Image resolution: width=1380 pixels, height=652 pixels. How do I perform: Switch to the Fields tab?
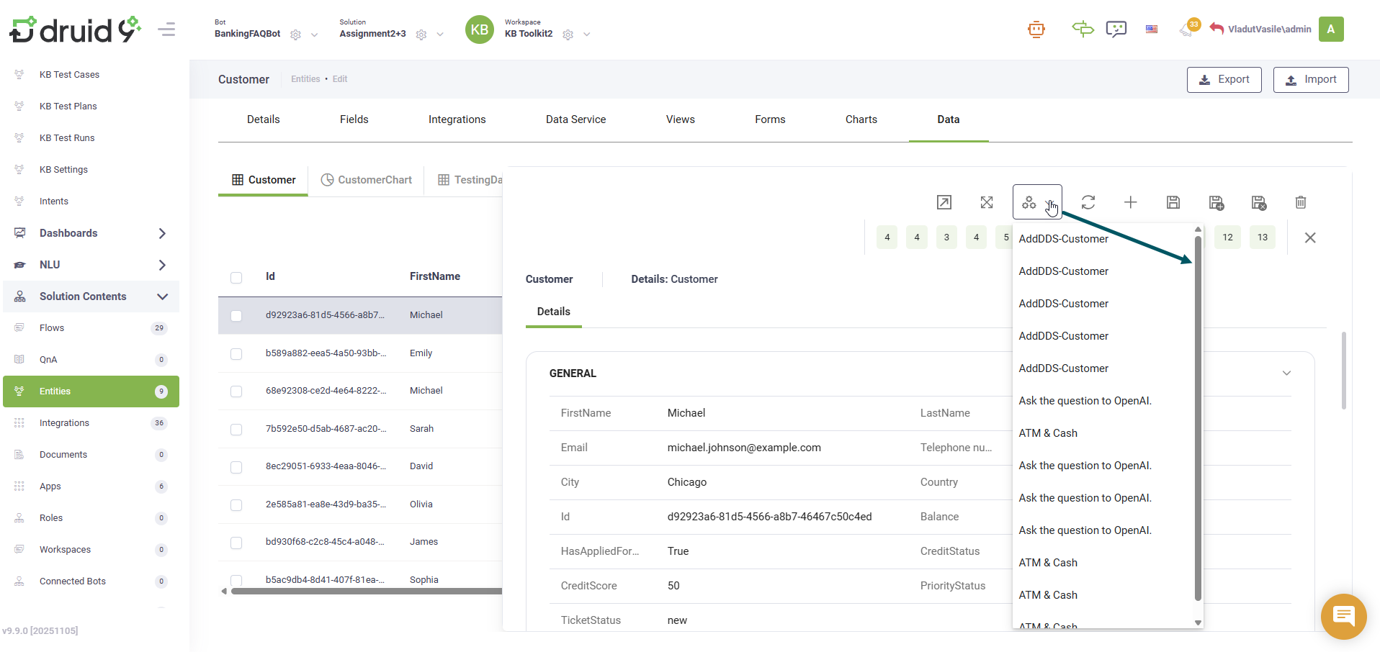(354, 119)
